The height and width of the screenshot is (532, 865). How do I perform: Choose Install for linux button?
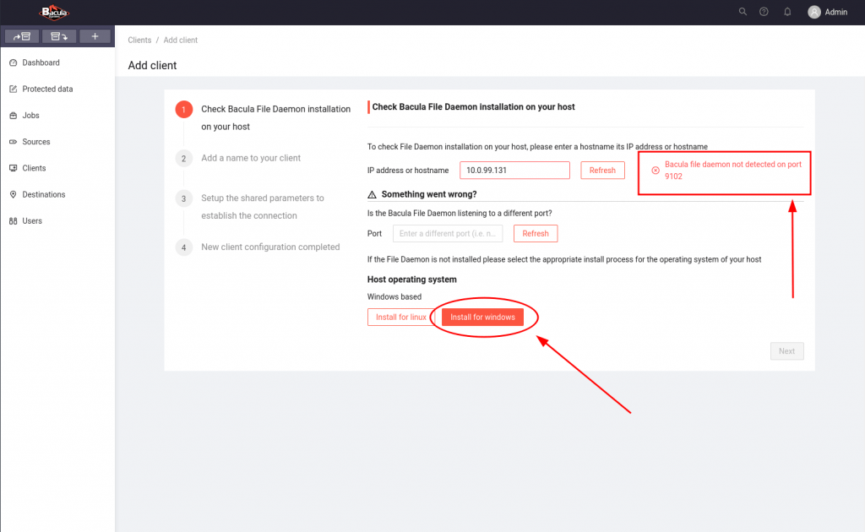[x=400, y=317]
